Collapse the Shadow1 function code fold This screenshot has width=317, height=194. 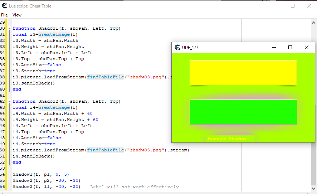[9, 28]
